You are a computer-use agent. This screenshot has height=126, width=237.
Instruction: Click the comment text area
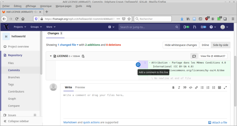(145, 105)
